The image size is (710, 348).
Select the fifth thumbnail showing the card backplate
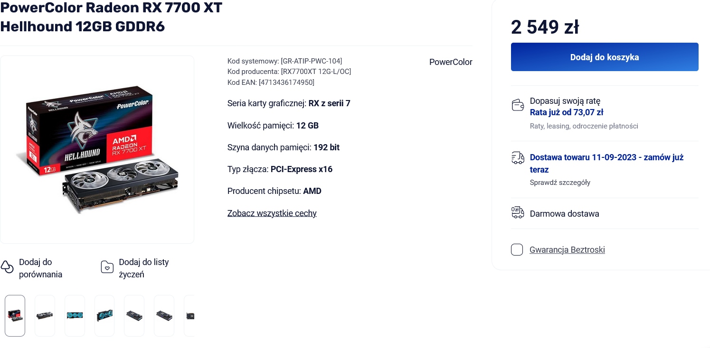click(134, 315)
